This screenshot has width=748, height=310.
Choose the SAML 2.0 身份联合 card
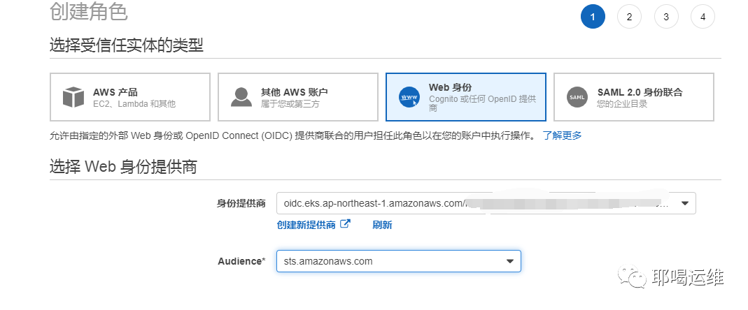[x=634, y=97]
